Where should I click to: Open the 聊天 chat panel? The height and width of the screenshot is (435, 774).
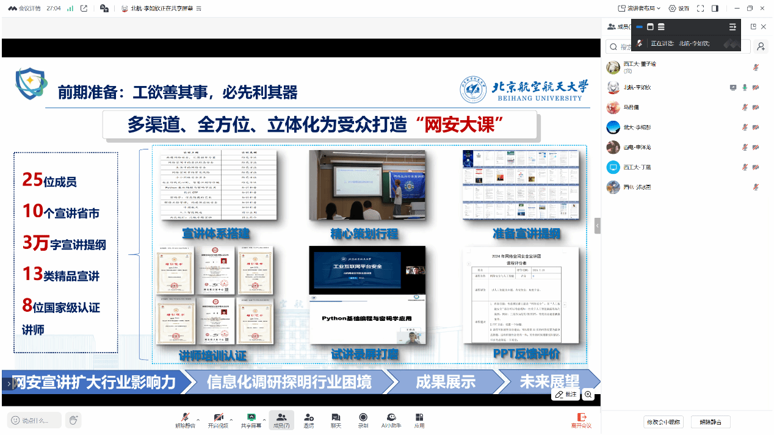(x=336, y=419)
